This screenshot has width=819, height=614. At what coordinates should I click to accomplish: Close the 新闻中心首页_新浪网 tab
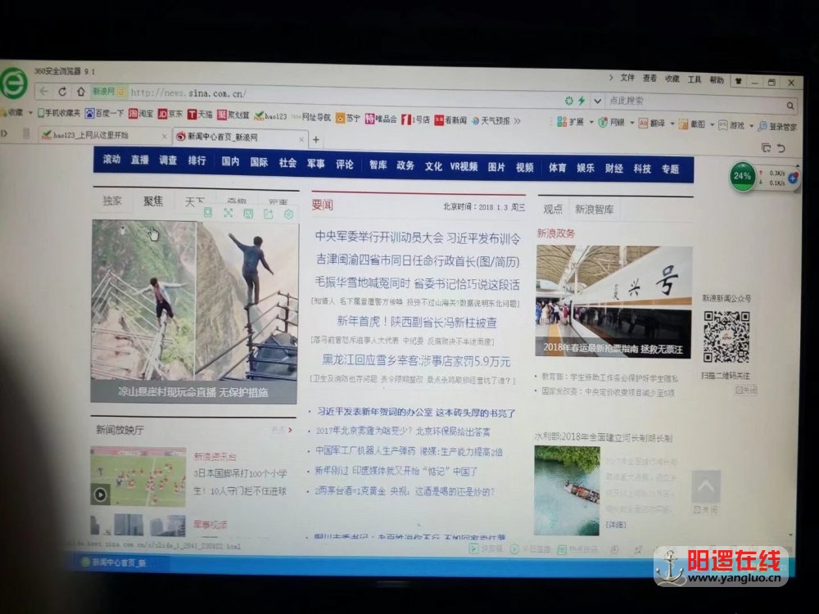tap(301, 139)
